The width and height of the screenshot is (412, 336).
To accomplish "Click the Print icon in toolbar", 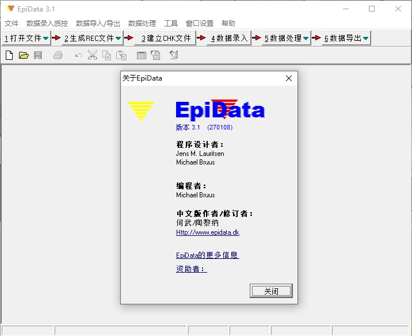I will pos(58,55).
